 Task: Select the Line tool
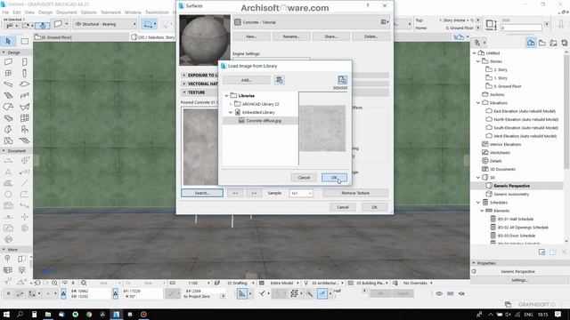24,183
